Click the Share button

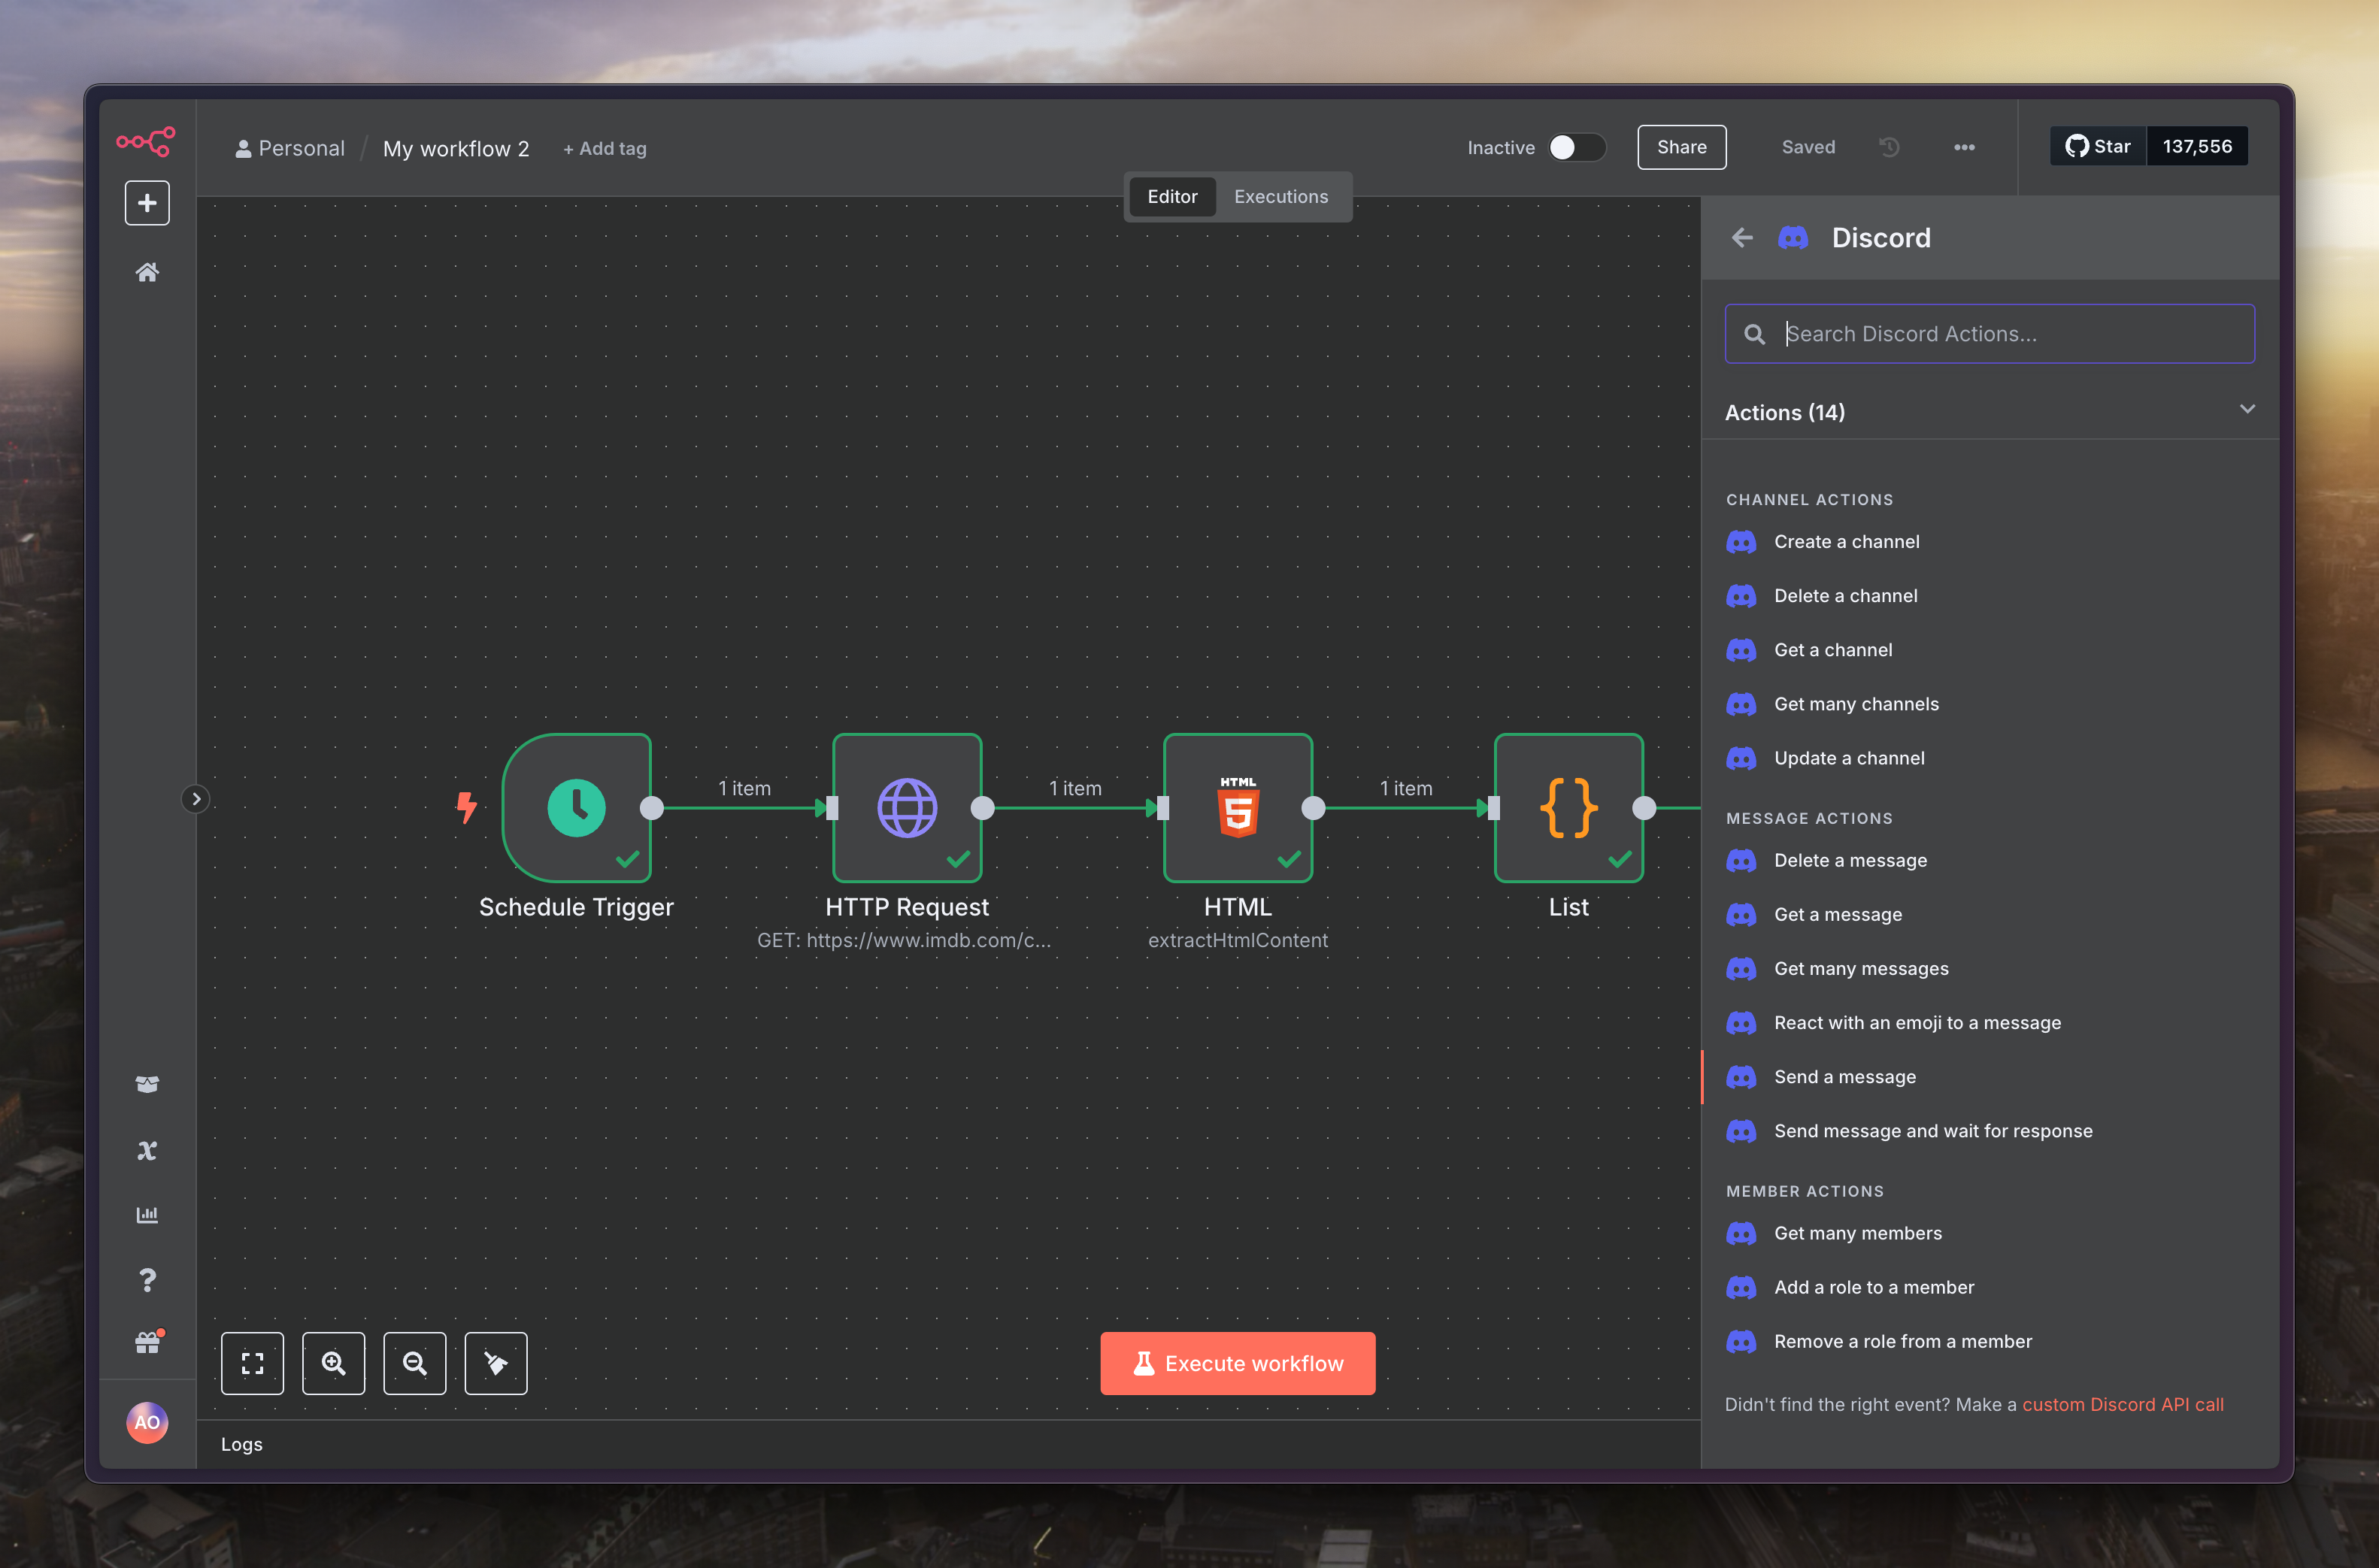click(1681, 147)
